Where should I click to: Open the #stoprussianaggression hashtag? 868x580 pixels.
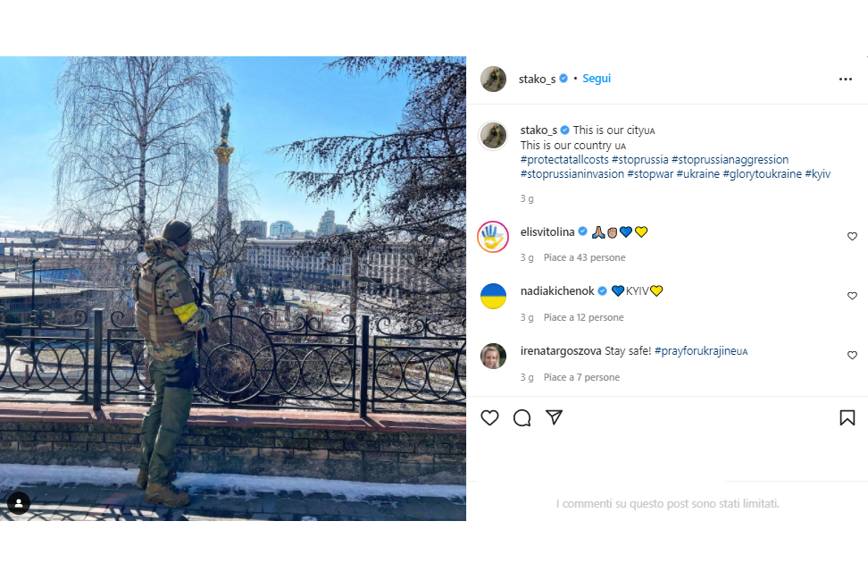point(730,160)
